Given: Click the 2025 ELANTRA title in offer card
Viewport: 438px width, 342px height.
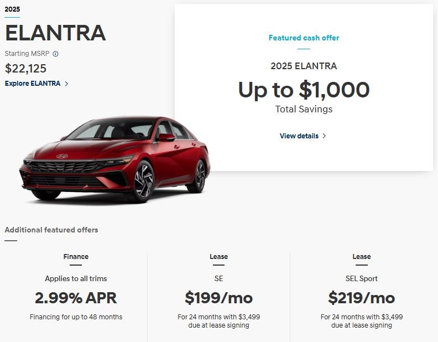Looking at the screenshot, I should pos(304,66).
